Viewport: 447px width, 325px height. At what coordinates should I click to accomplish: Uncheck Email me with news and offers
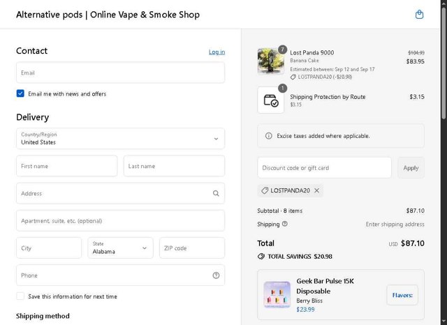(x=20, y=93)
